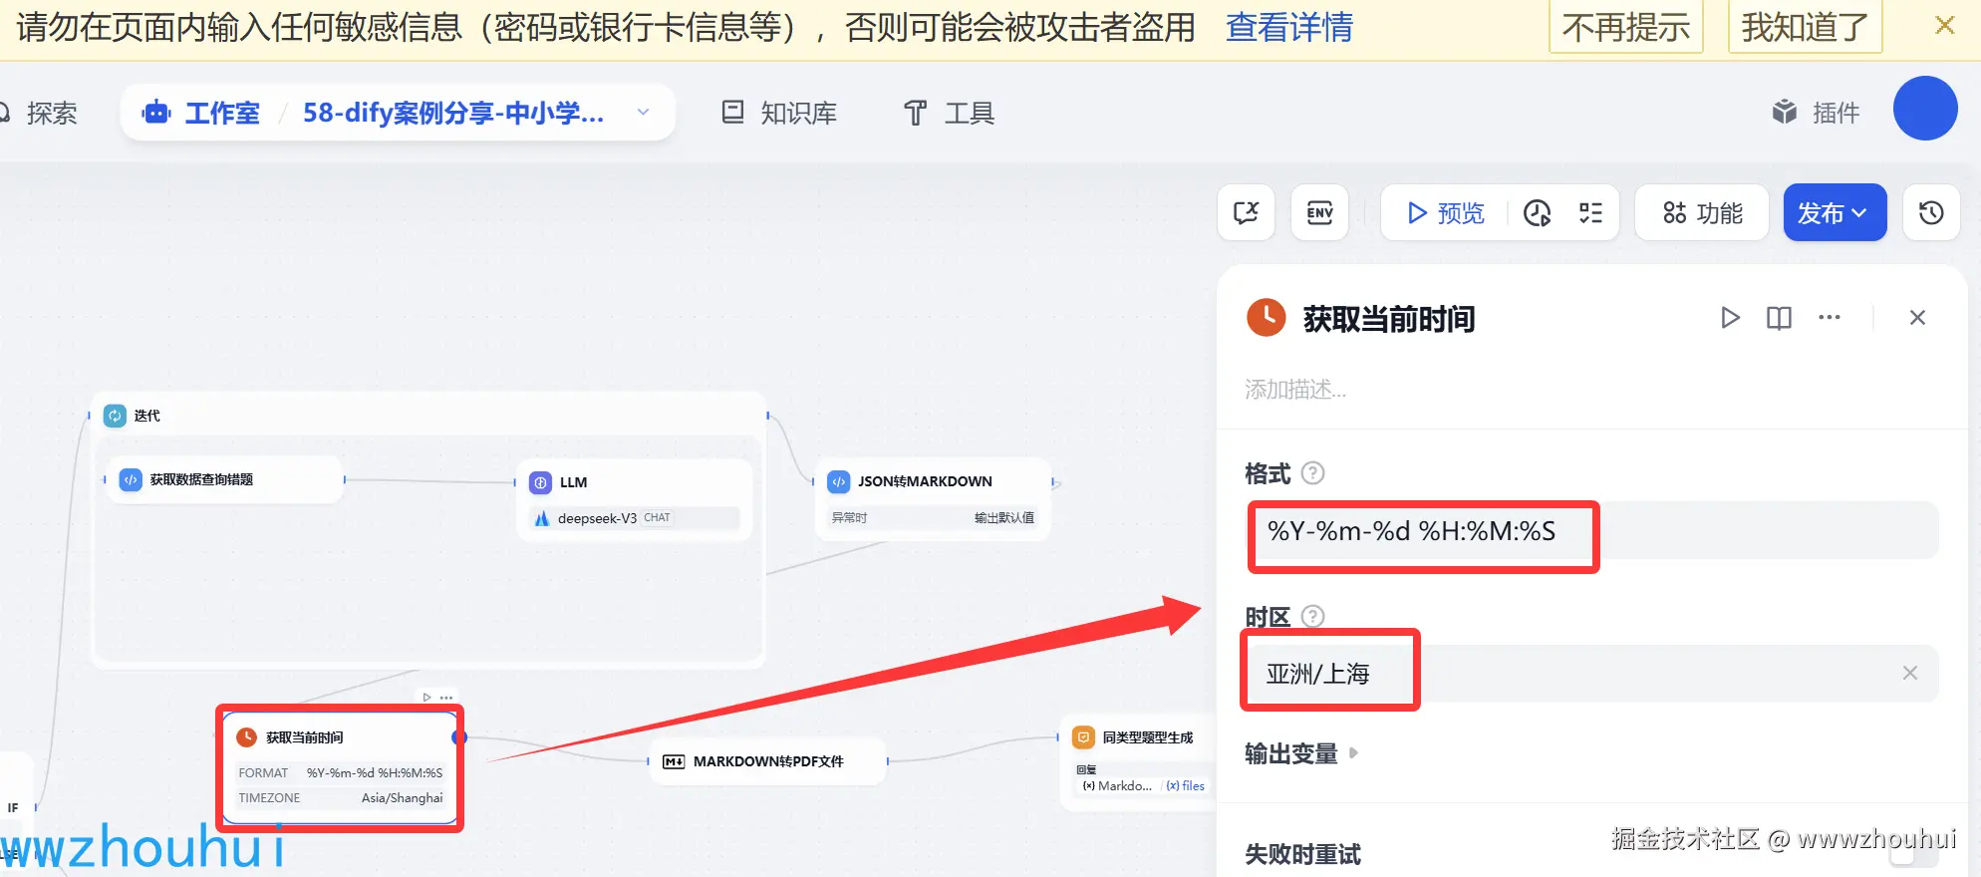Open the help book icon in panel header
This screenshot has width=1981, height=877.
click(1779, 318)
